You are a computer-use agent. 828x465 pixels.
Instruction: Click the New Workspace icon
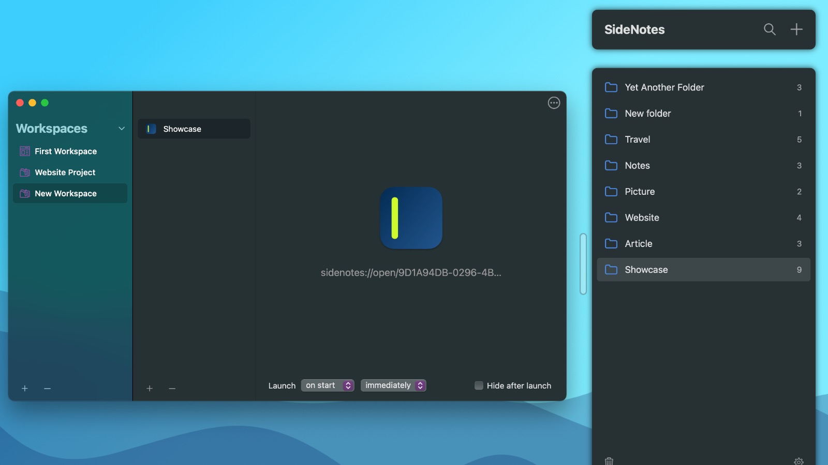coord(25,193)
